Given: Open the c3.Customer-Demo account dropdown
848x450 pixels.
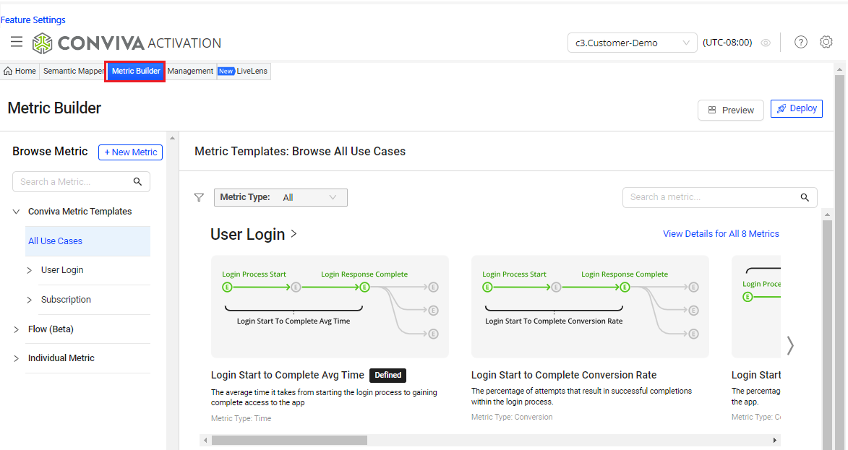Looking at the screenshot, I should 632,43.
